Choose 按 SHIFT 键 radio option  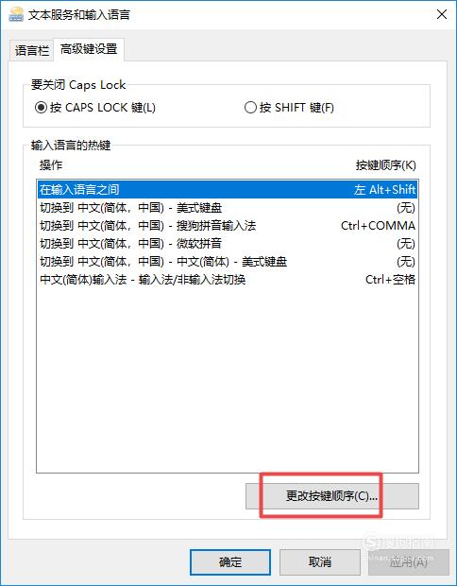[x=289, y=108]
